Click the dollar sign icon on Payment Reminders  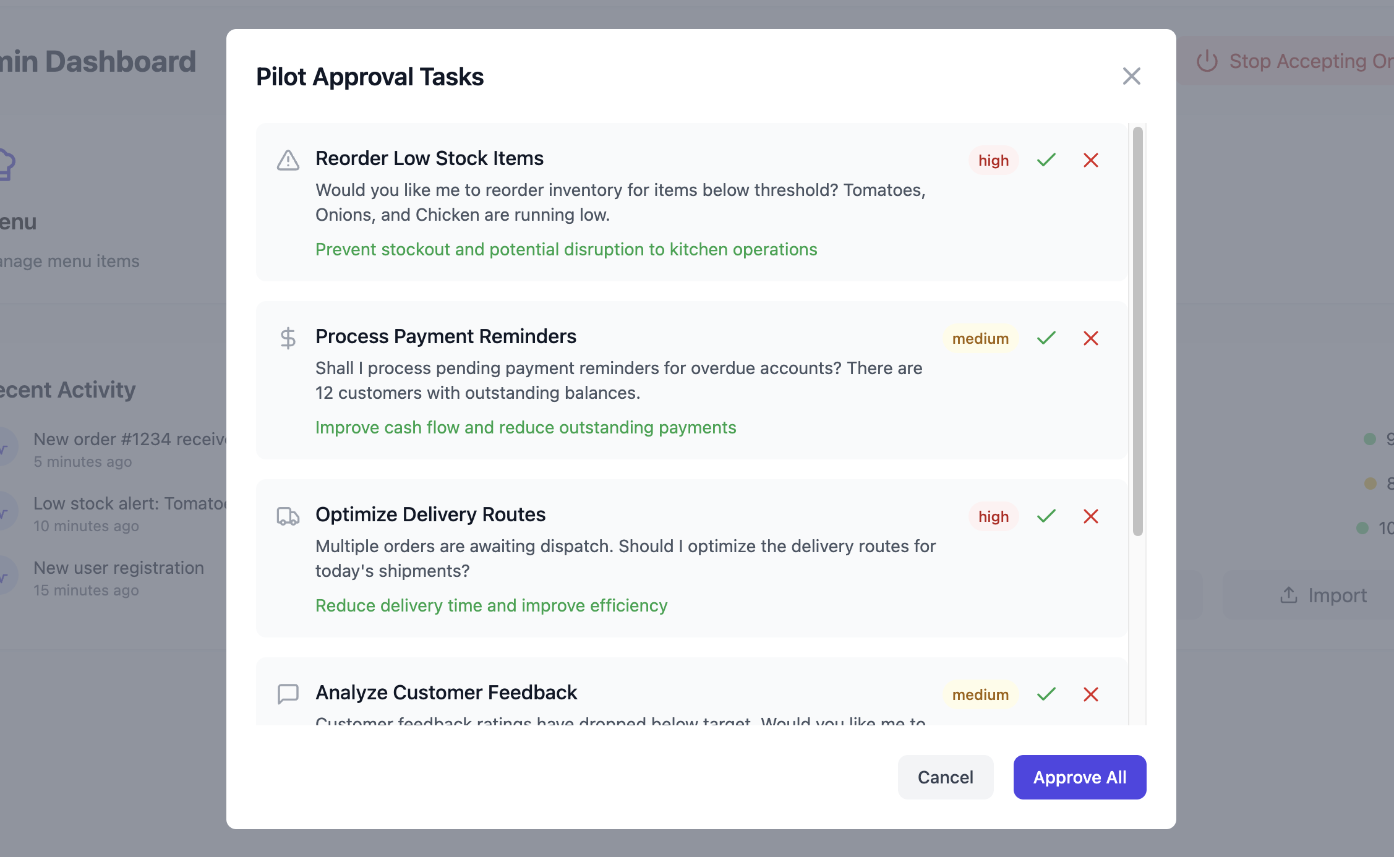(x=288, y=338)
